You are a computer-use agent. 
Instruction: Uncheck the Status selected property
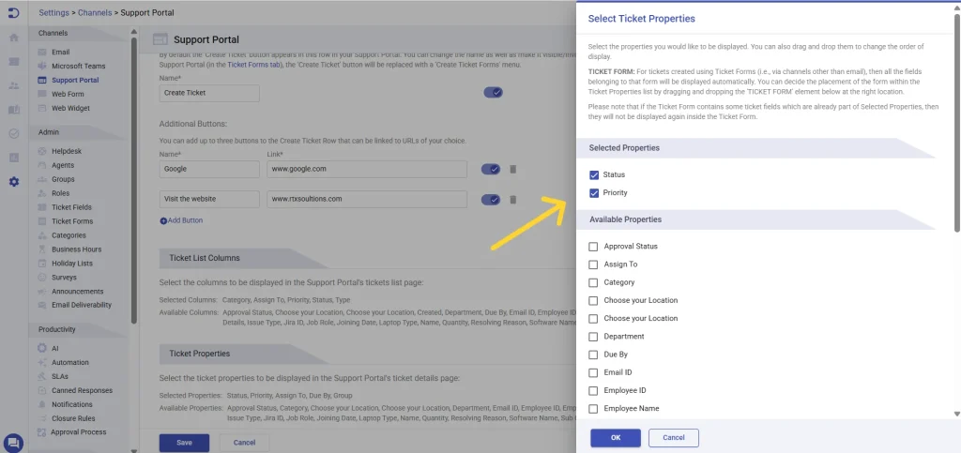tap(594, 175)
